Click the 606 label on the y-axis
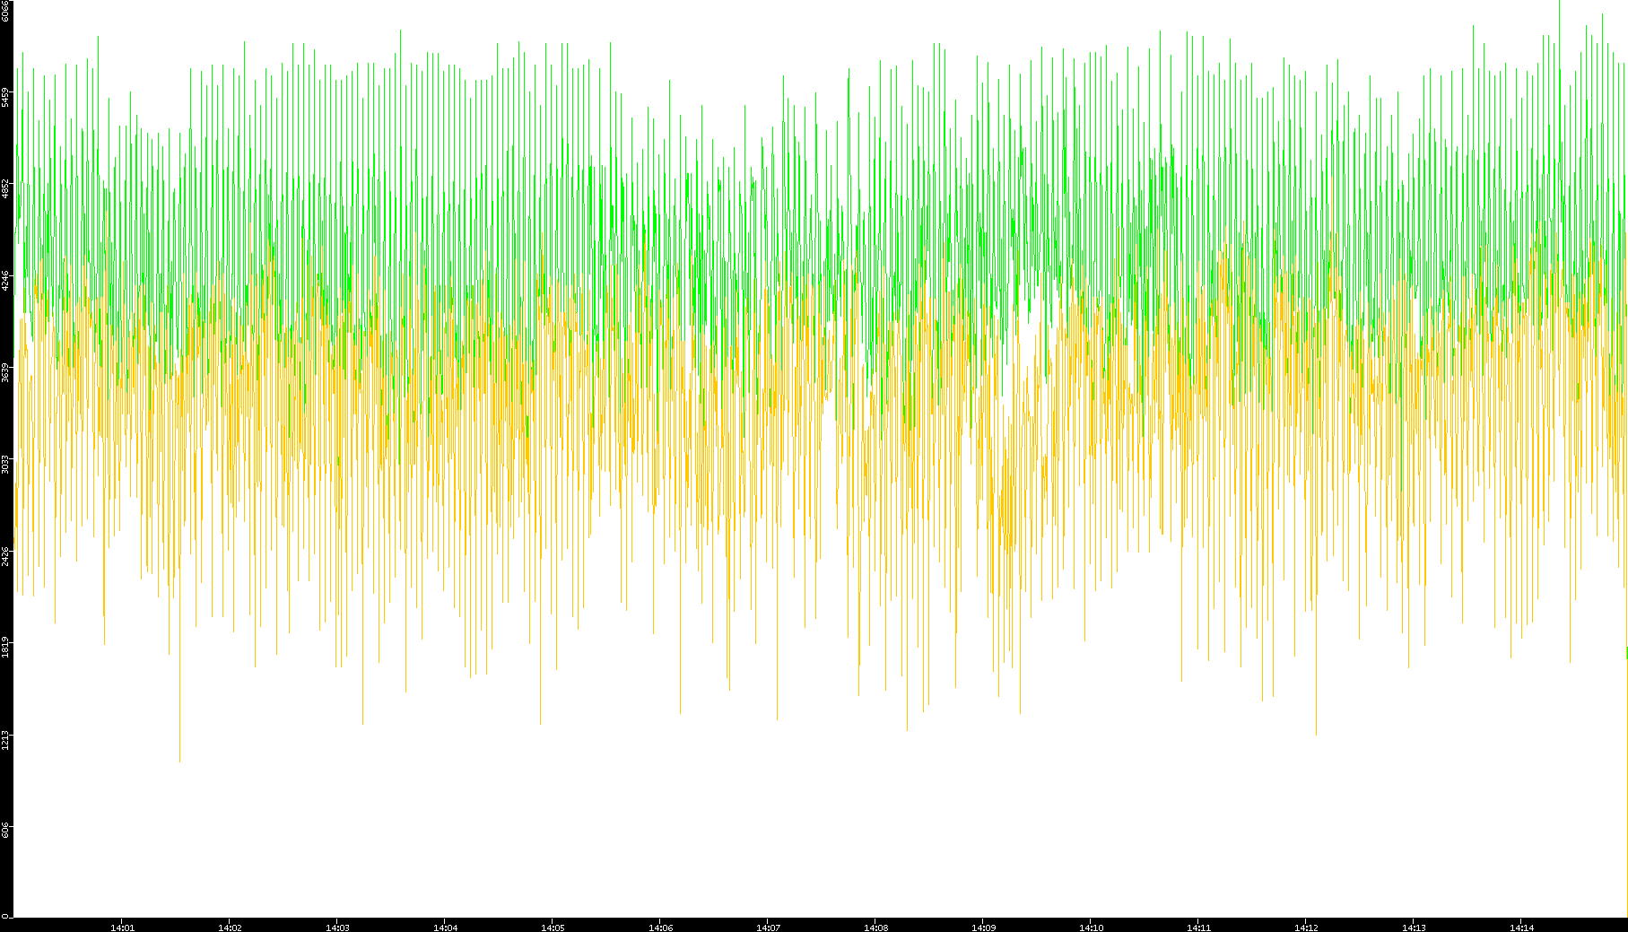Viewport: 1628px width, 932px height. click(5, 831)
